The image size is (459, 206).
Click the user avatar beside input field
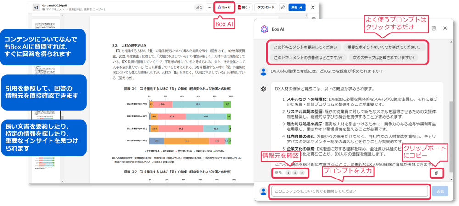click(x=263, y=191)
